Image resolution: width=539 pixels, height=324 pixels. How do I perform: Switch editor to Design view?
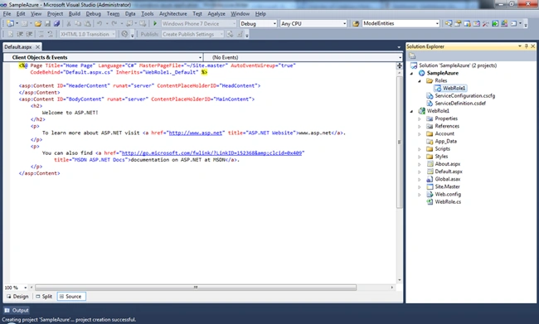[x=17, y=297]
